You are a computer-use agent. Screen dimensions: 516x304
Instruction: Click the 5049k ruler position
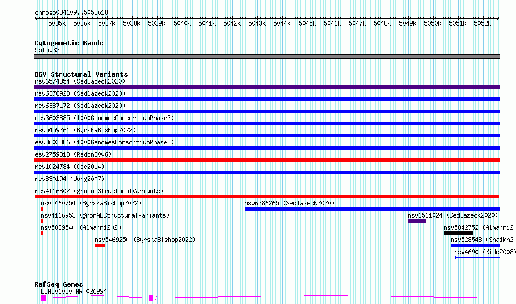click(x=408, y=23)
